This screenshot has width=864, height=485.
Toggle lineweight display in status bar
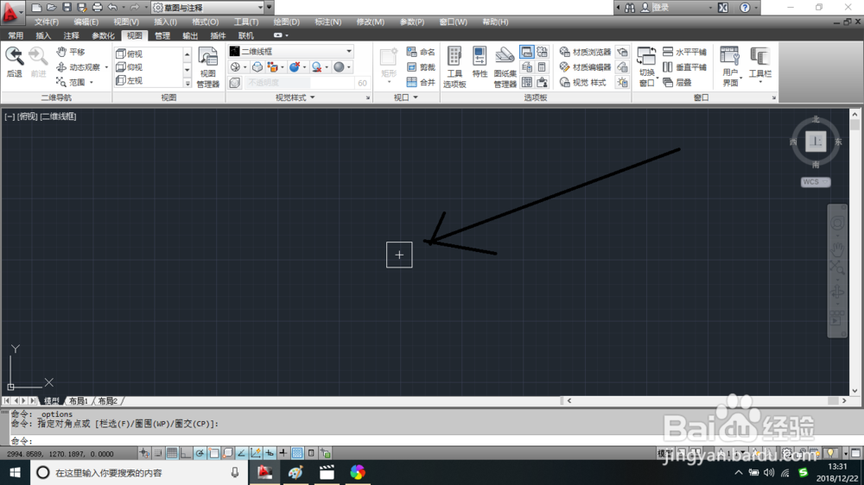coord(283,453)
